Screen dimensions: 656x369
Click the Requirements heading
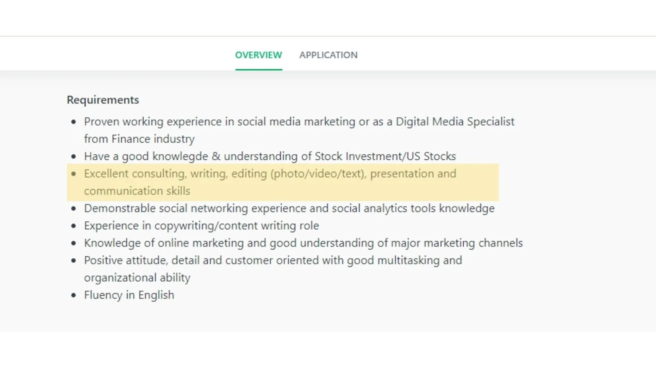pos(102,100)
